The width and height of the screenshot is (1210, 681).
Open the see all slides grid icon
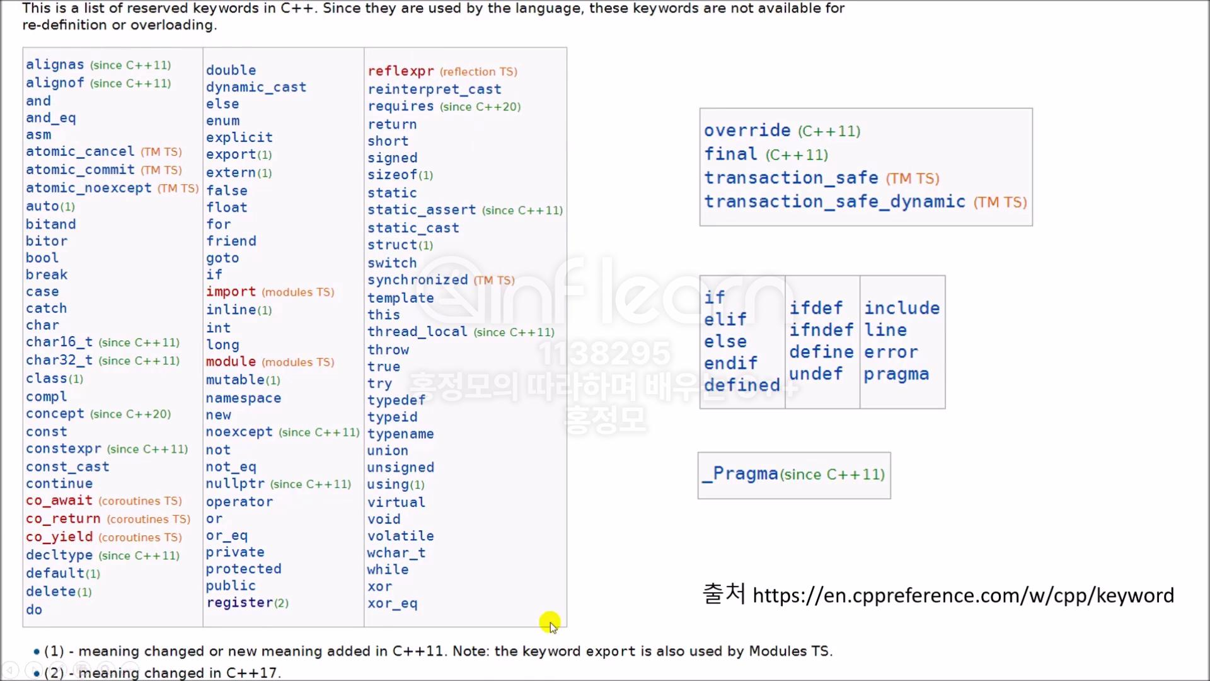pos(82,670)
